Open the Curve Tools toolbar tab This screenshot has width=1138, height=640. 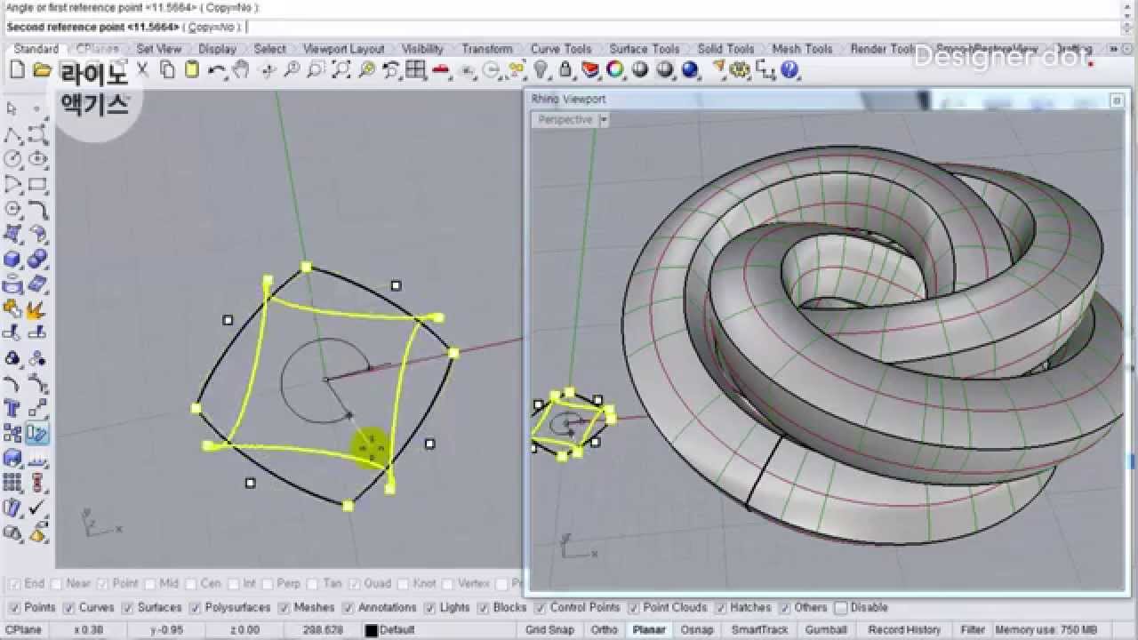coord(561,49)
